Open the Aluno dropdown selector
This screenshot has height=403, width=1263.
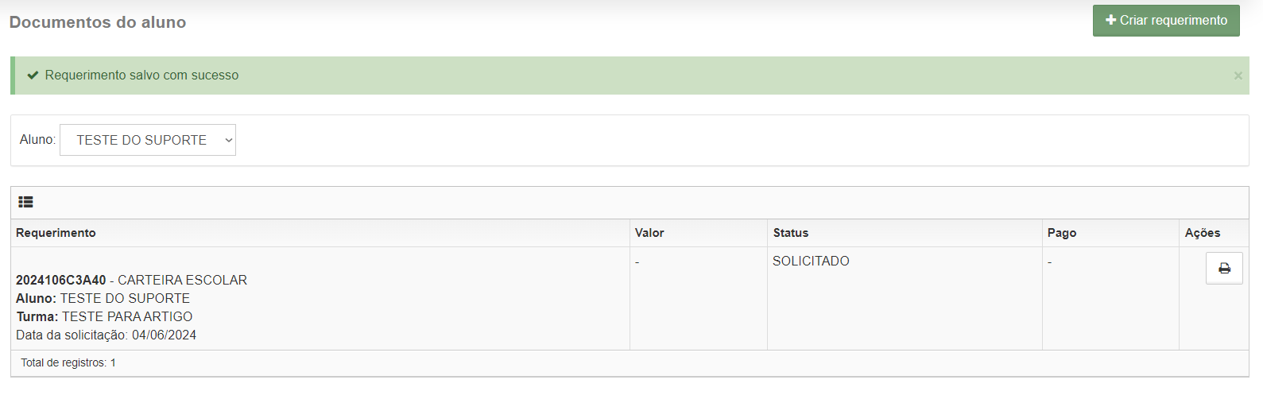tap(148, 140)
